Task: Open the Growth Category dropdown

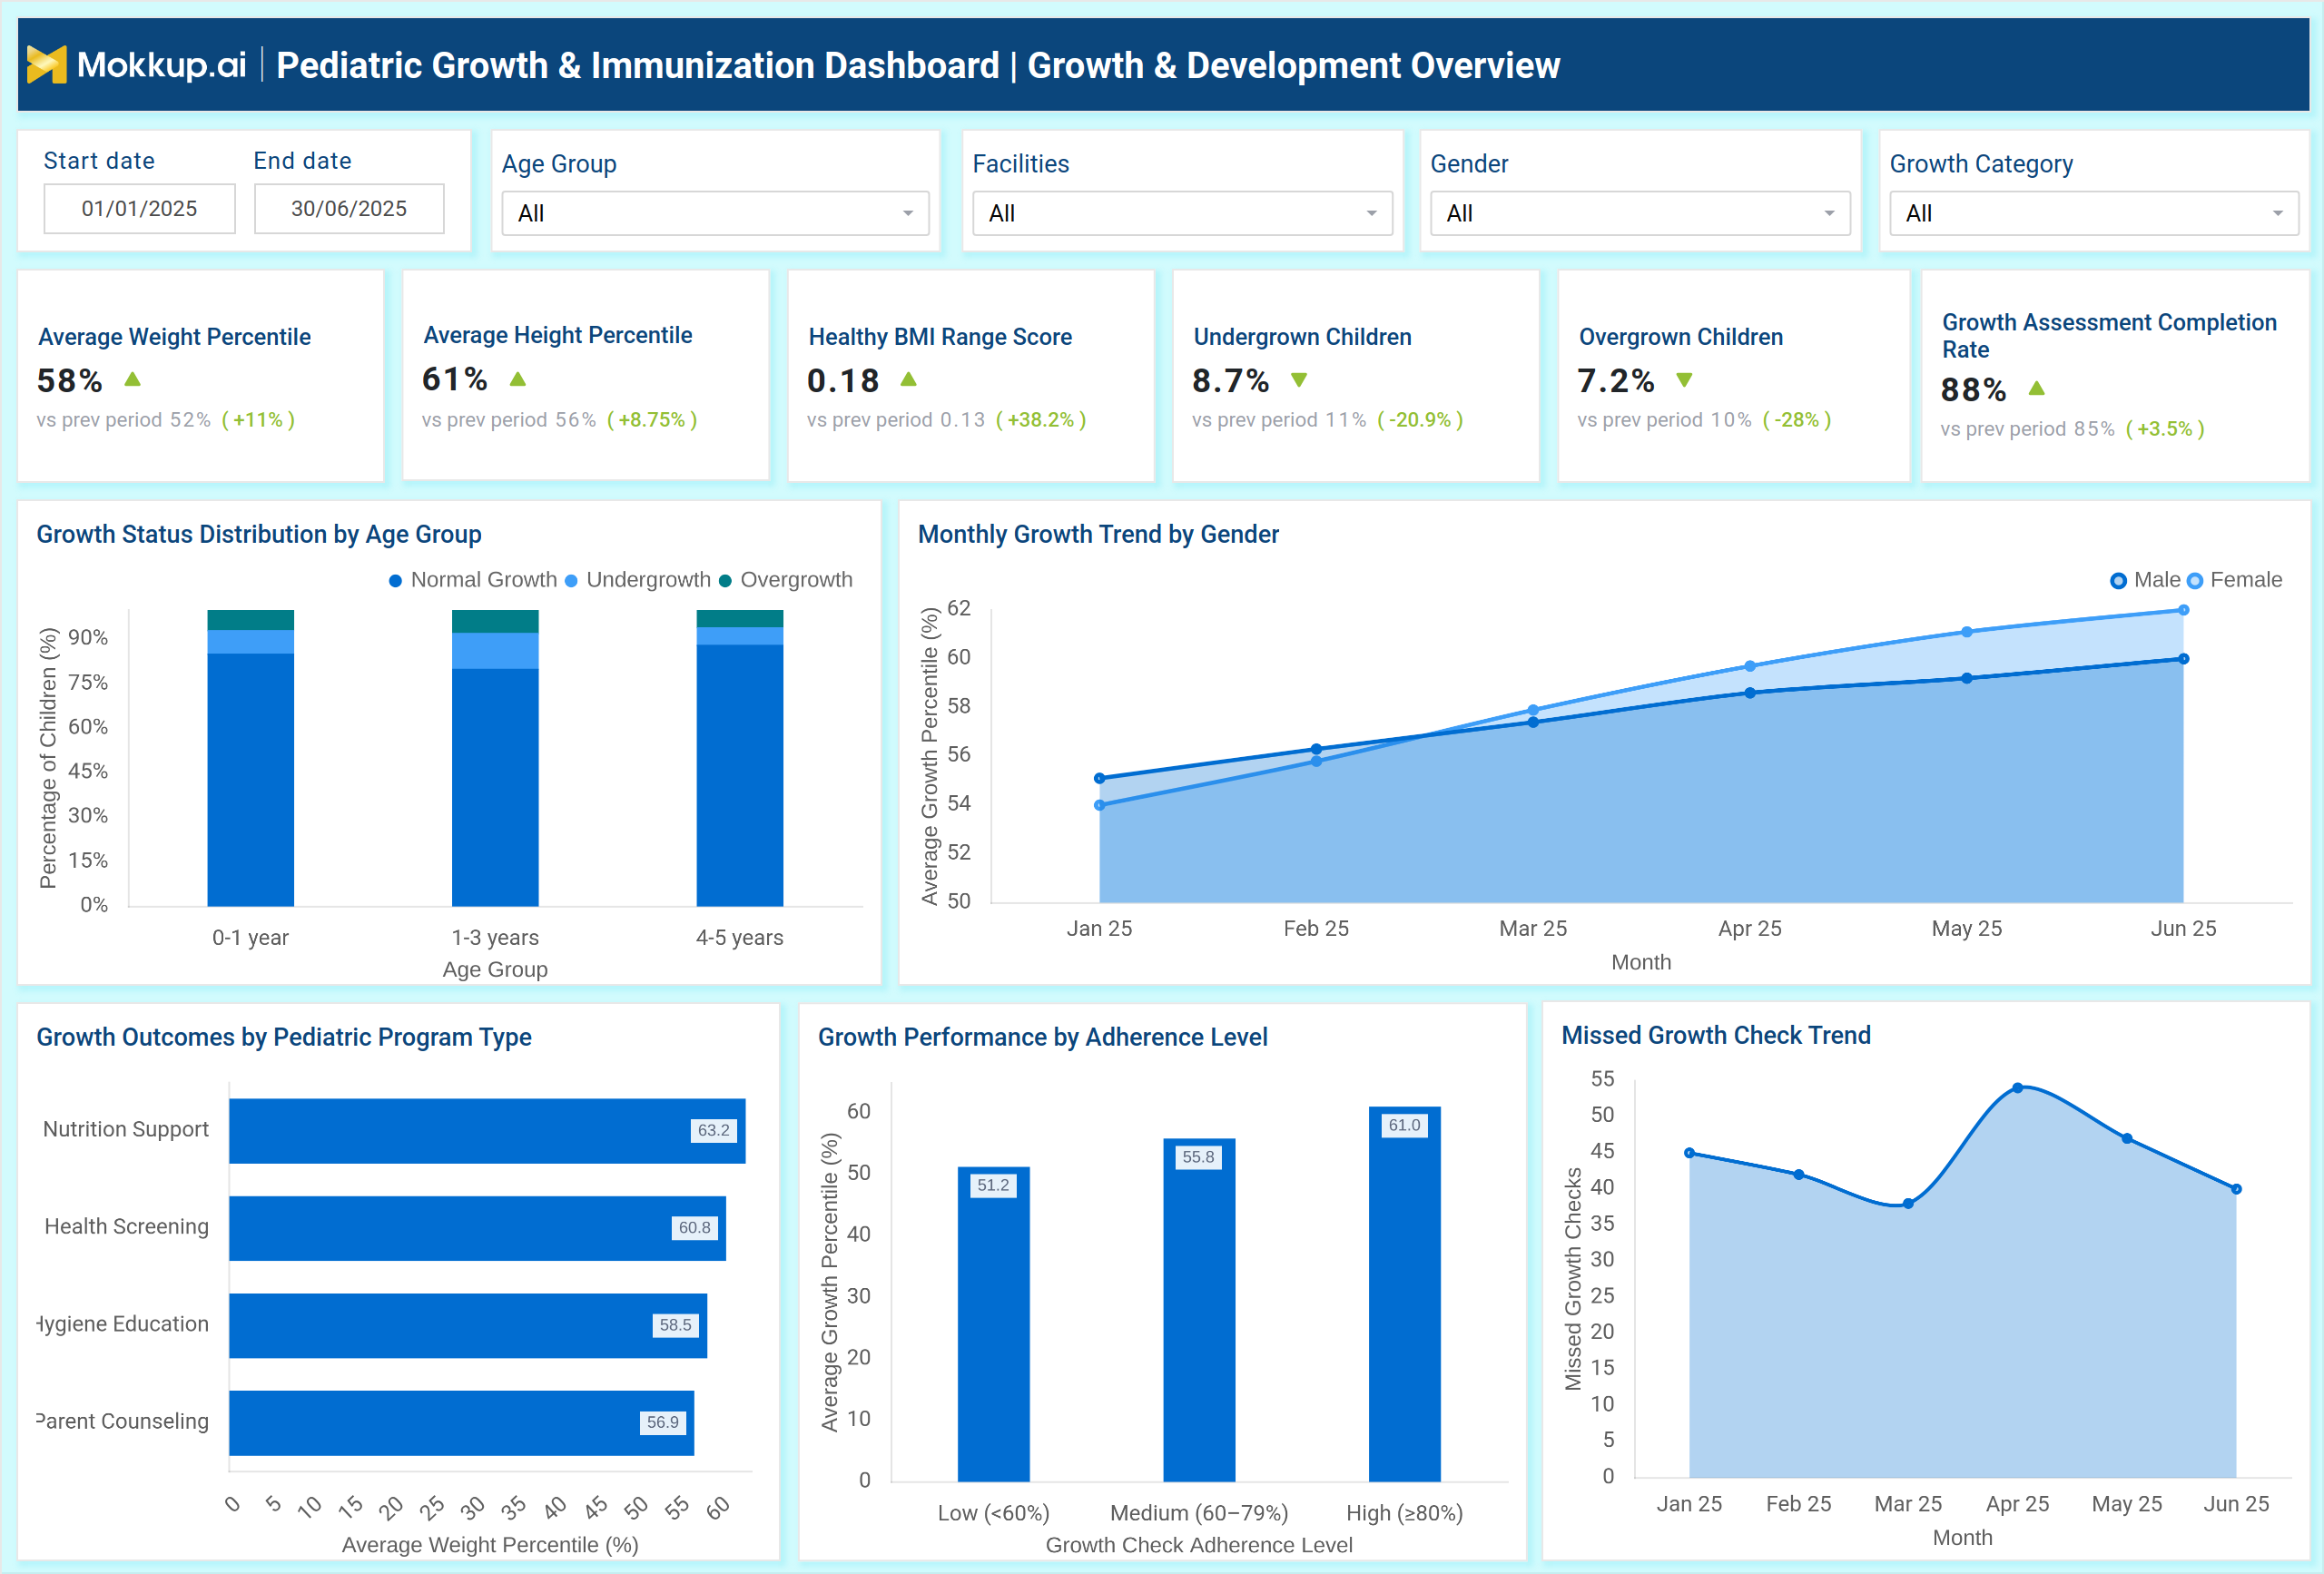Action: pyautogui.click(x=2094, y=213)
